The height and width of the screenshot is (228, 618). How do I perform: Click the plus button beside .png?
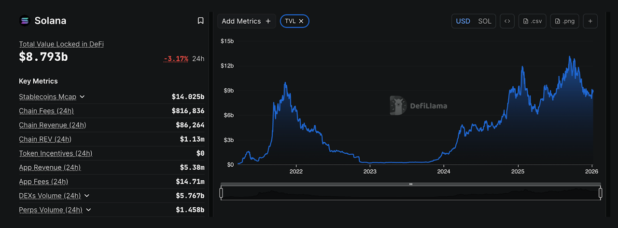[x=590, y=21]
